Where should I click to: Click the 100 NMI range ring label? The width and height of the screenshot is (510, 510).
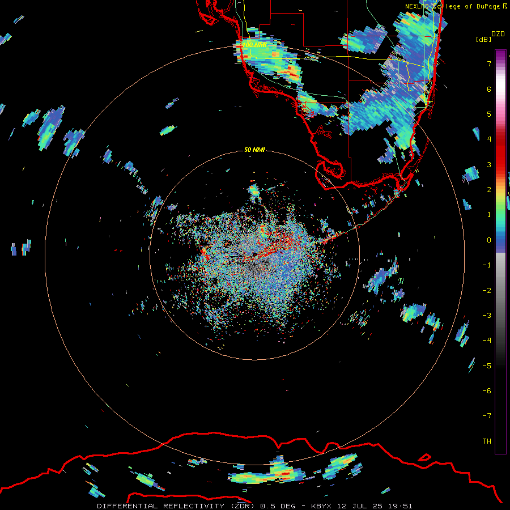click(254, 45)
